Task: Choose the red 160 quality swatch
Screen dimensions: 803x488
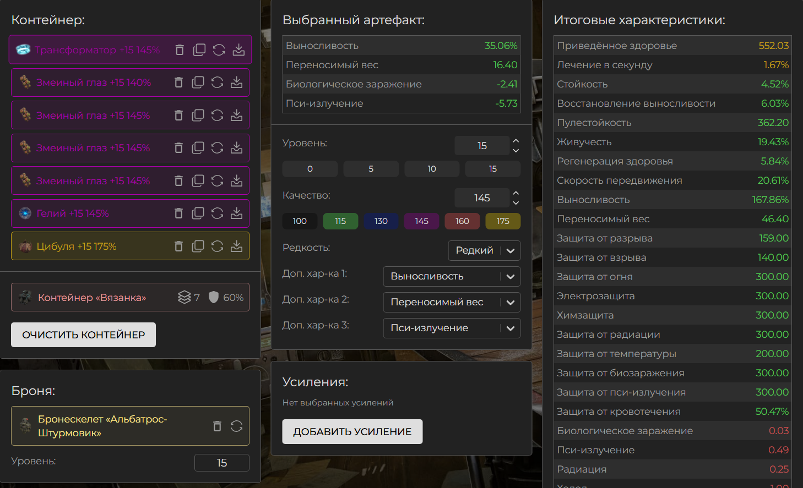Action: (462, 221)
